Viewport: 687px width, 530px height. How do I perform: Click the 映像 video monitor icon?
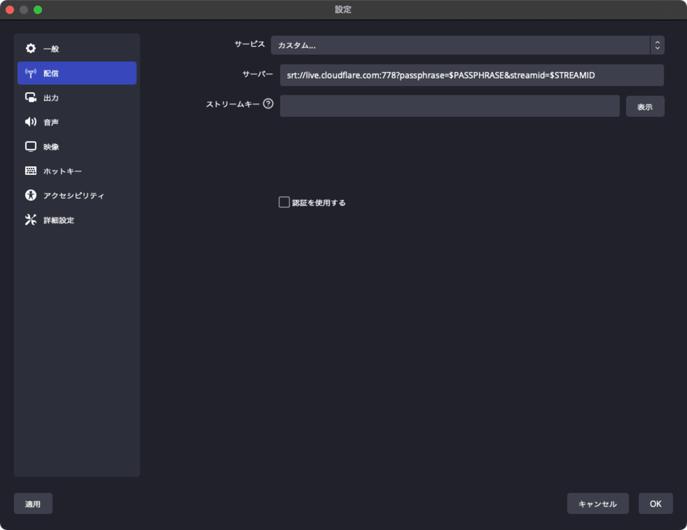pyautogui.click(x=31, y=146)
